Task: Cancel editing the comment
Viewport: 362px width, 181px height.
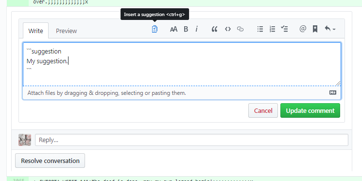Action: pos(263,110)
